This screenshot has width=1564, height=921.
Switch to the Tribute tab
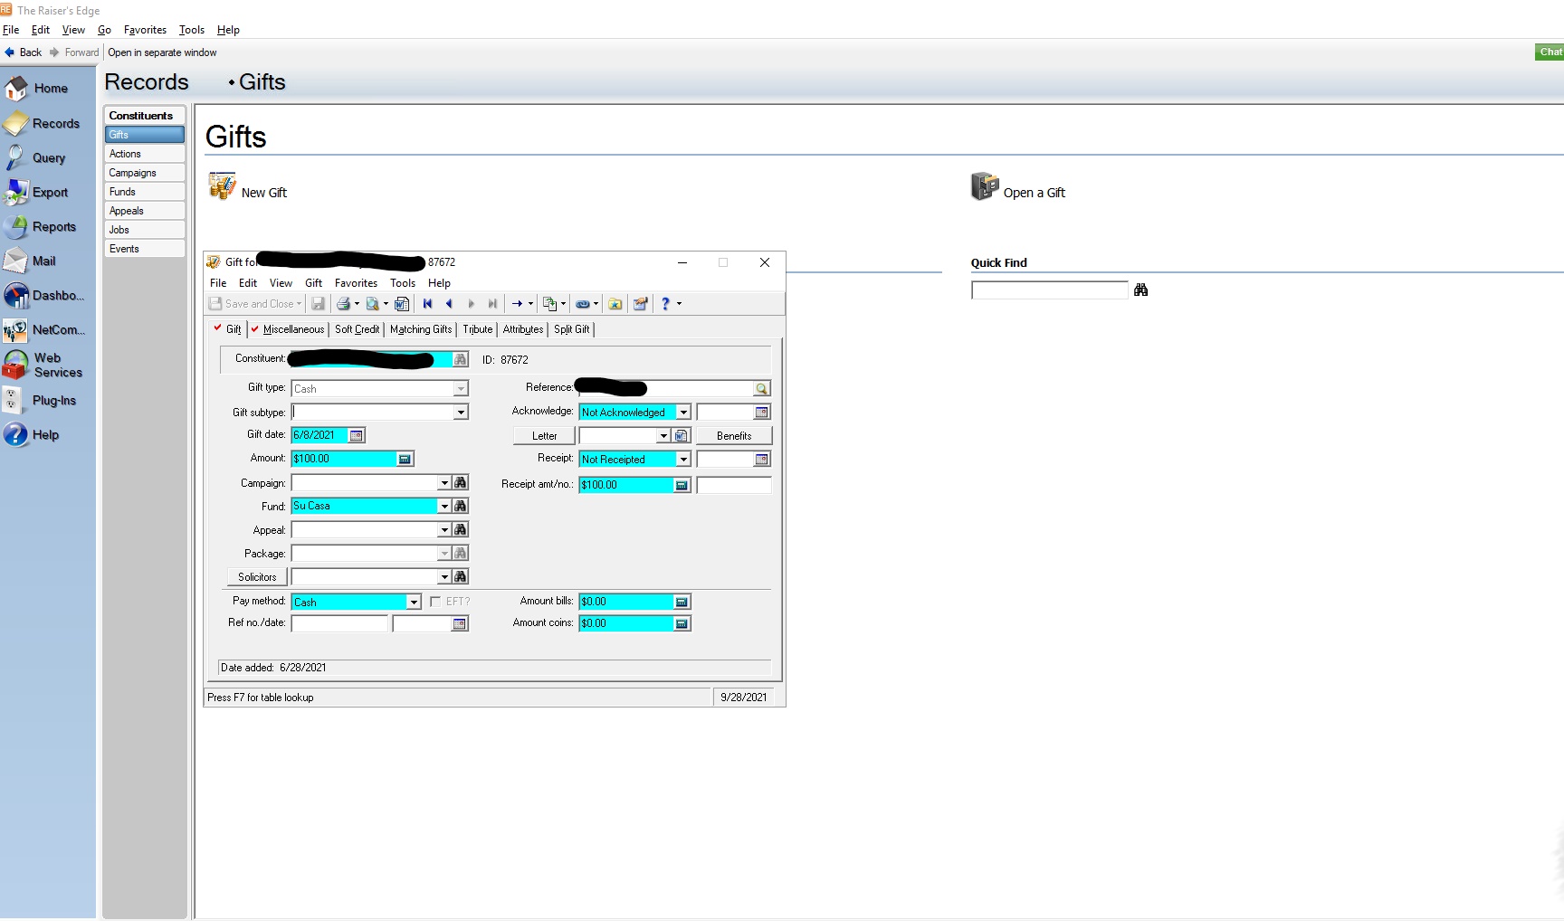click(x=478, y=329)
